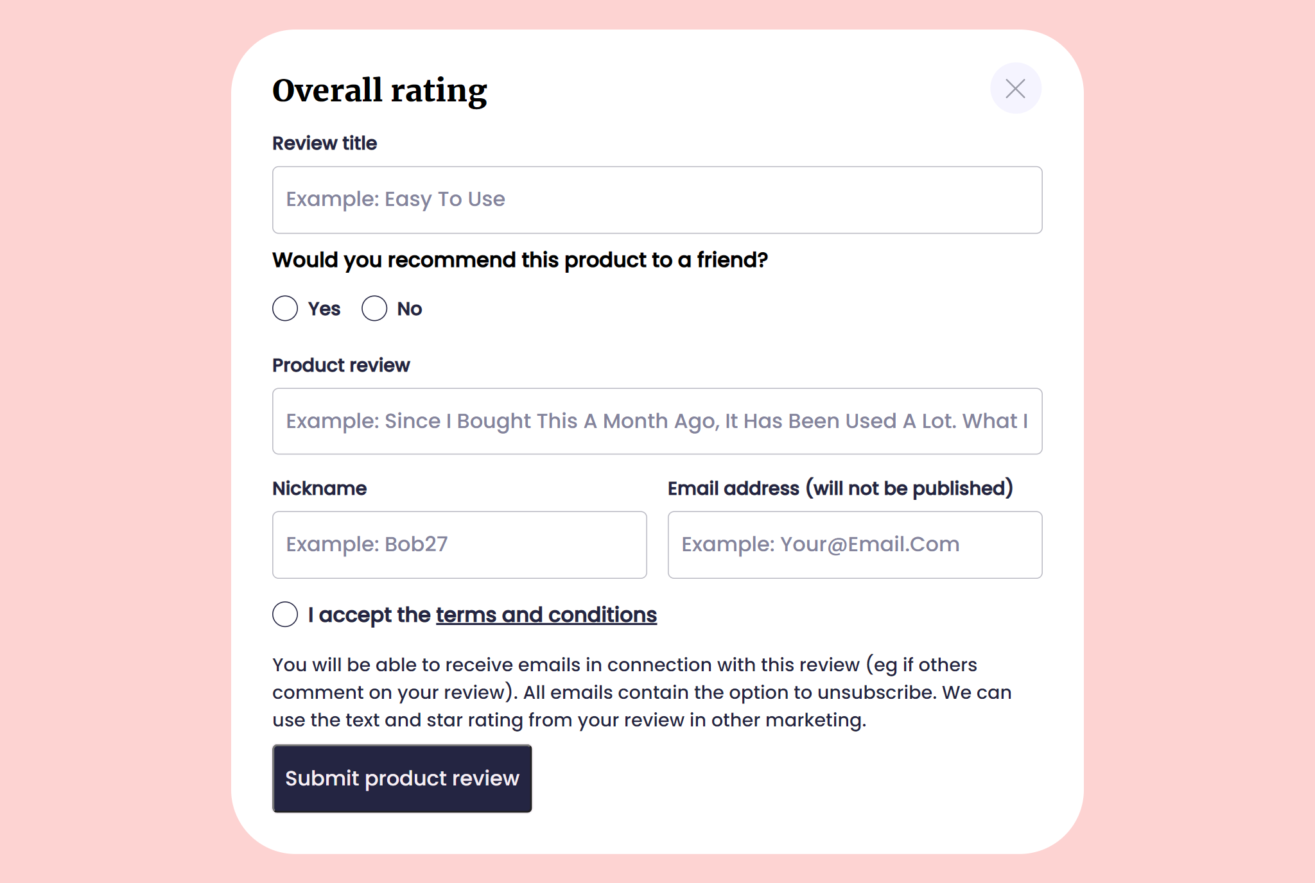The width and height of the screenshot is (1315, 883).
Task: Click the 'Overall rating' heading
Action: [x=379, y=90]
